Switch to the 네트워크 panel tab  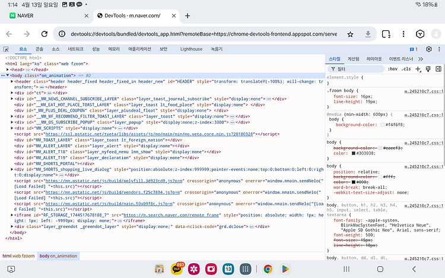[x=75, y=49]
